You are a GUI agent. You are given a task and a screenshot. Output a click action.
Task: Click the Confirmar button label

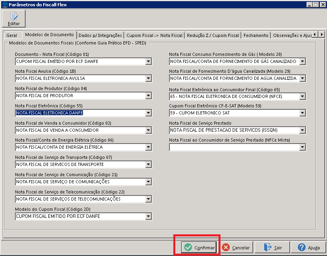coord(204,248)
